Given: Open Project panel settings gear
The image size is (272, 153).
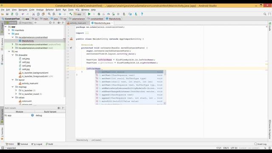Looking at the screenshot, I should (59, 23).
